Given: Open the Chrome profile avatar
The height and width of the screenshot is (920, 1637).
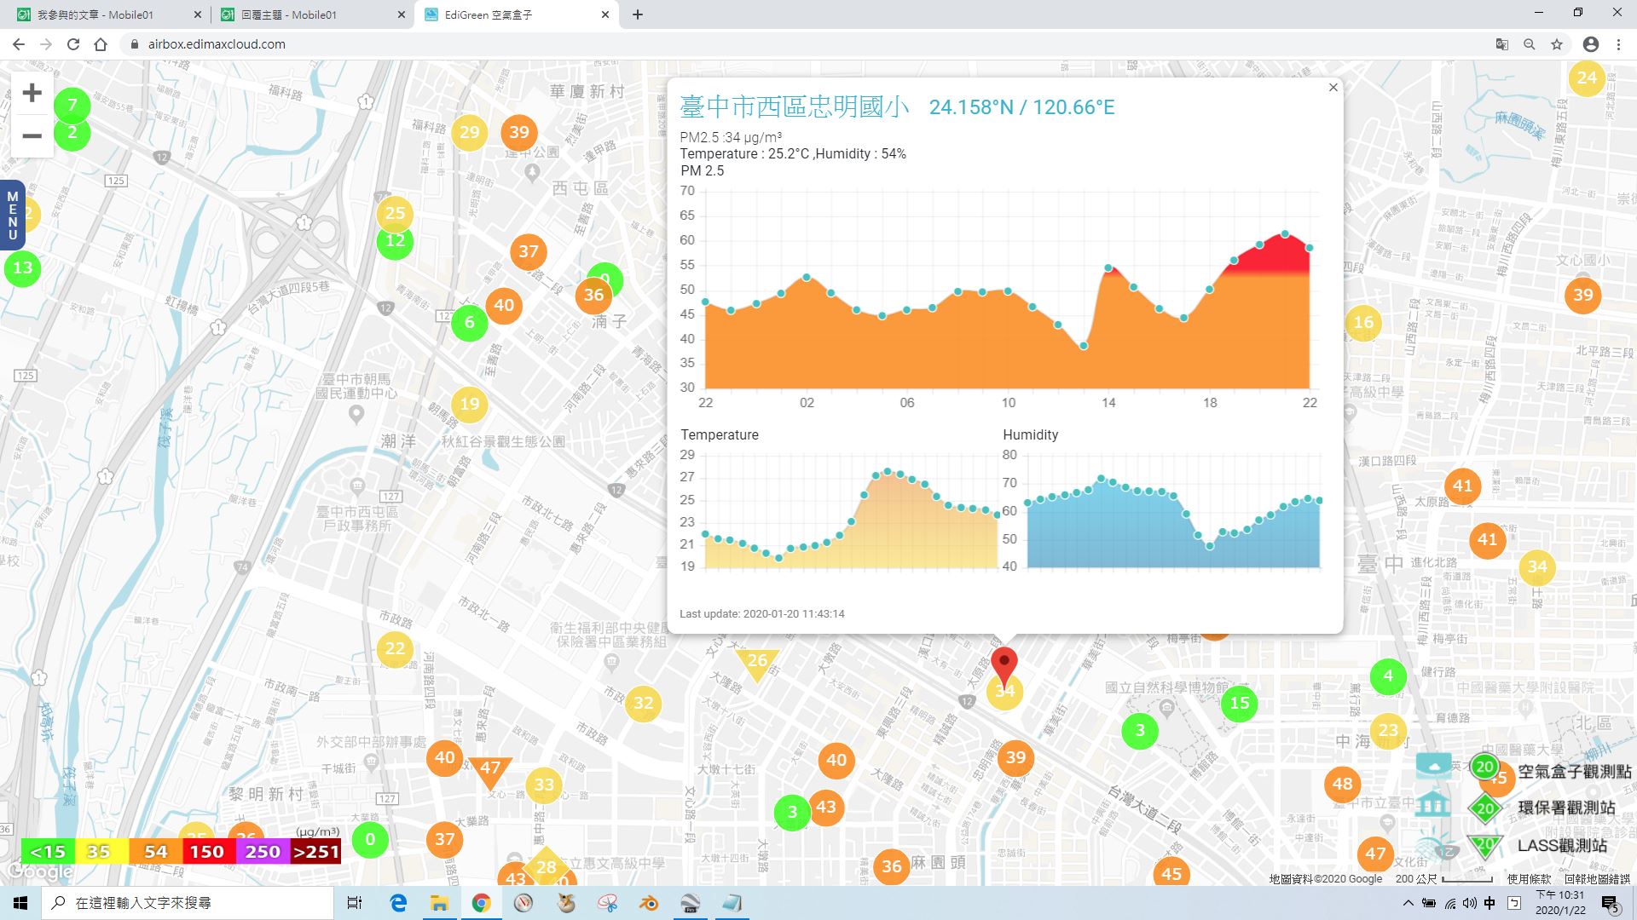Looking at the screenshot, I should coord(1591,44).
